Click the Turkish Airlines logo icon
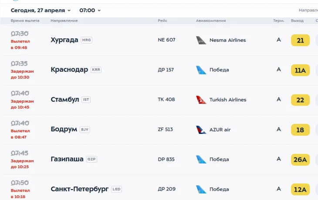Image resolution: width=318 pixels, height=200 pixels. click(201, 100)
